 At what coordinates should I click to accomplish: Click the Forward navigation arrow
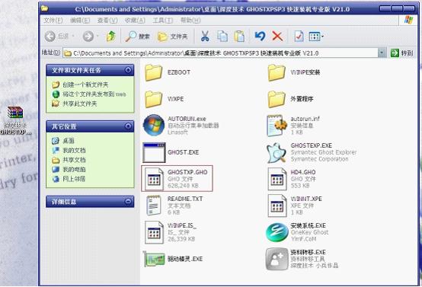88,37
